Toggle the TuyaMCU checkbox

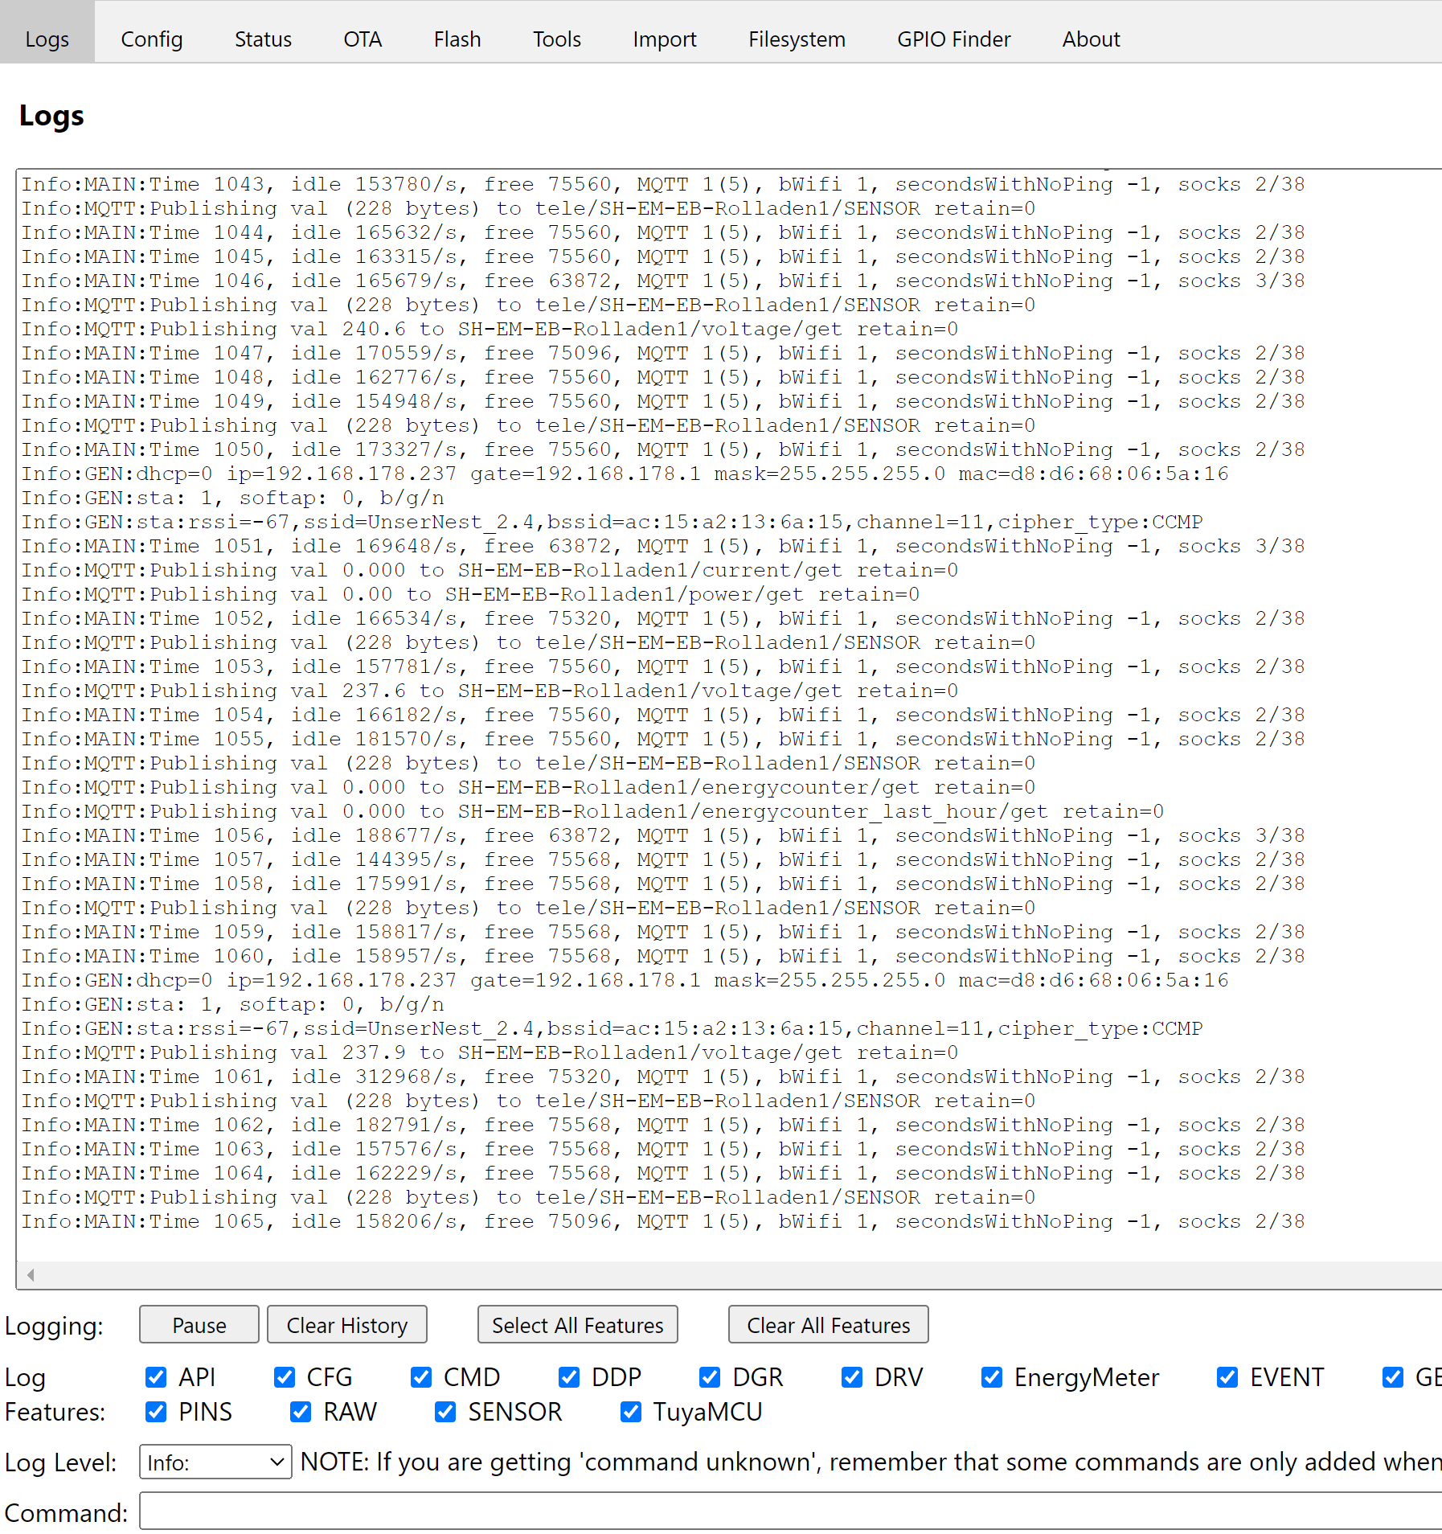click(631, 1412)
